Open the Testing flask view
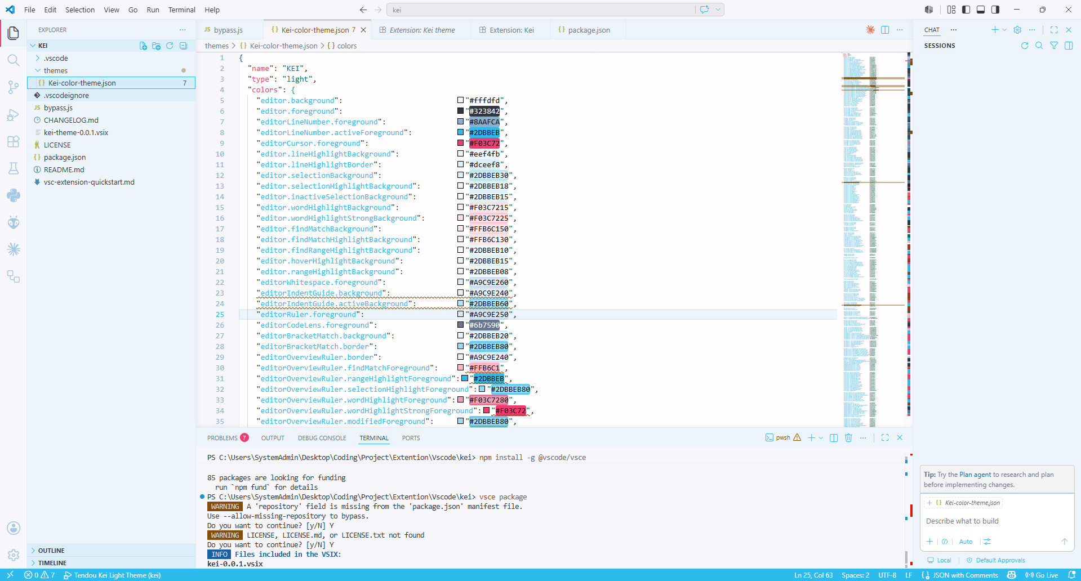This screenshot has width=1081, height=581. (x=14, y=168)
